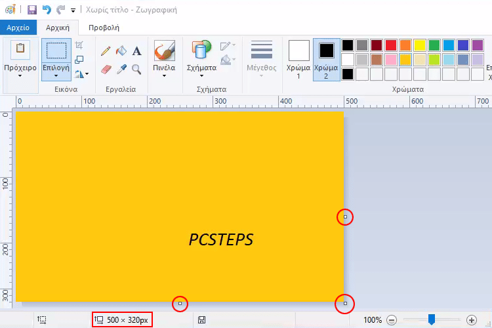Pick the lavender palette swatch
Image resolution: width=492 pixels, height=328 pixels.
(478, 60)
